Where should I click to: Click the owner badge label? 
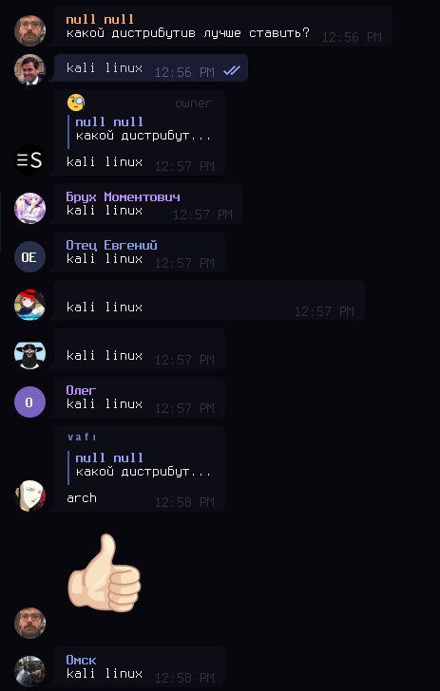point(194,103)
